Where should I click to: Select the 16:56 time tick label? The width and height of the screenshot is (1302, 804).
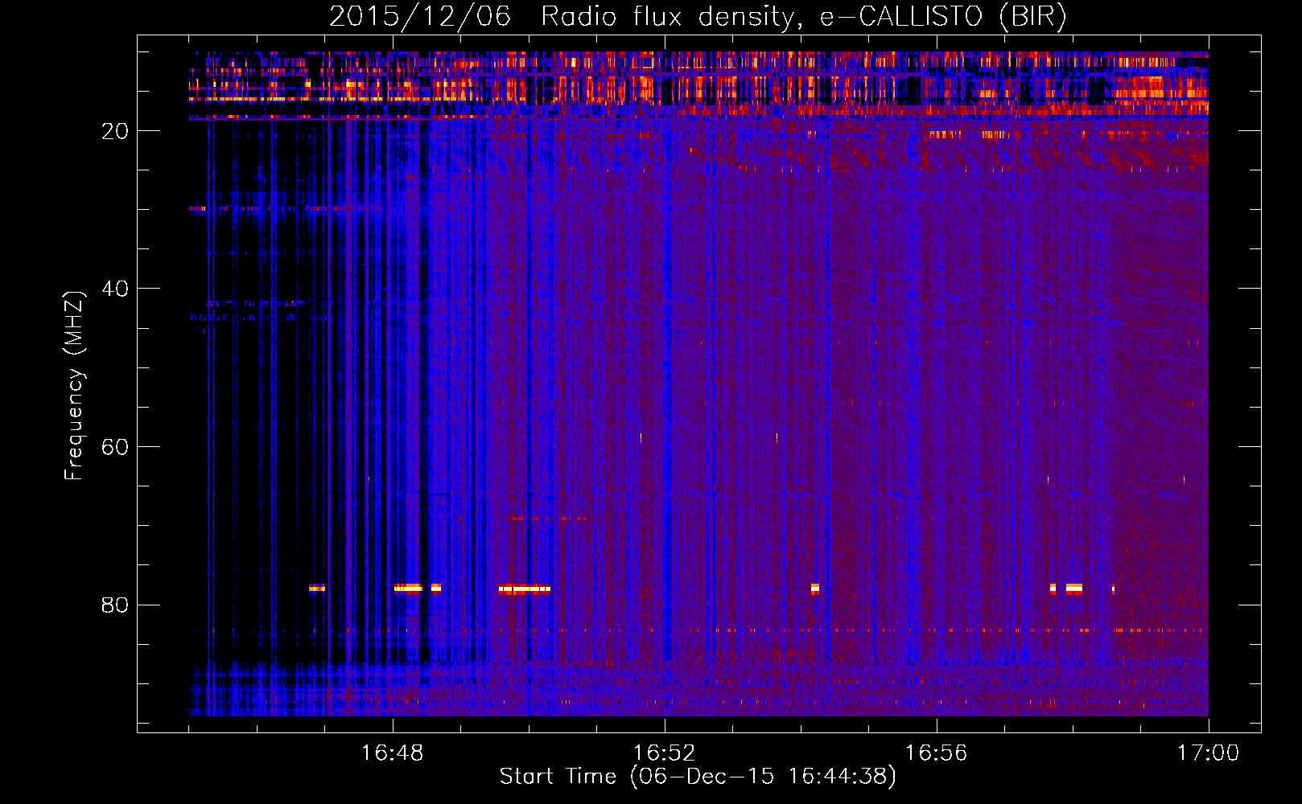[936, 753]
